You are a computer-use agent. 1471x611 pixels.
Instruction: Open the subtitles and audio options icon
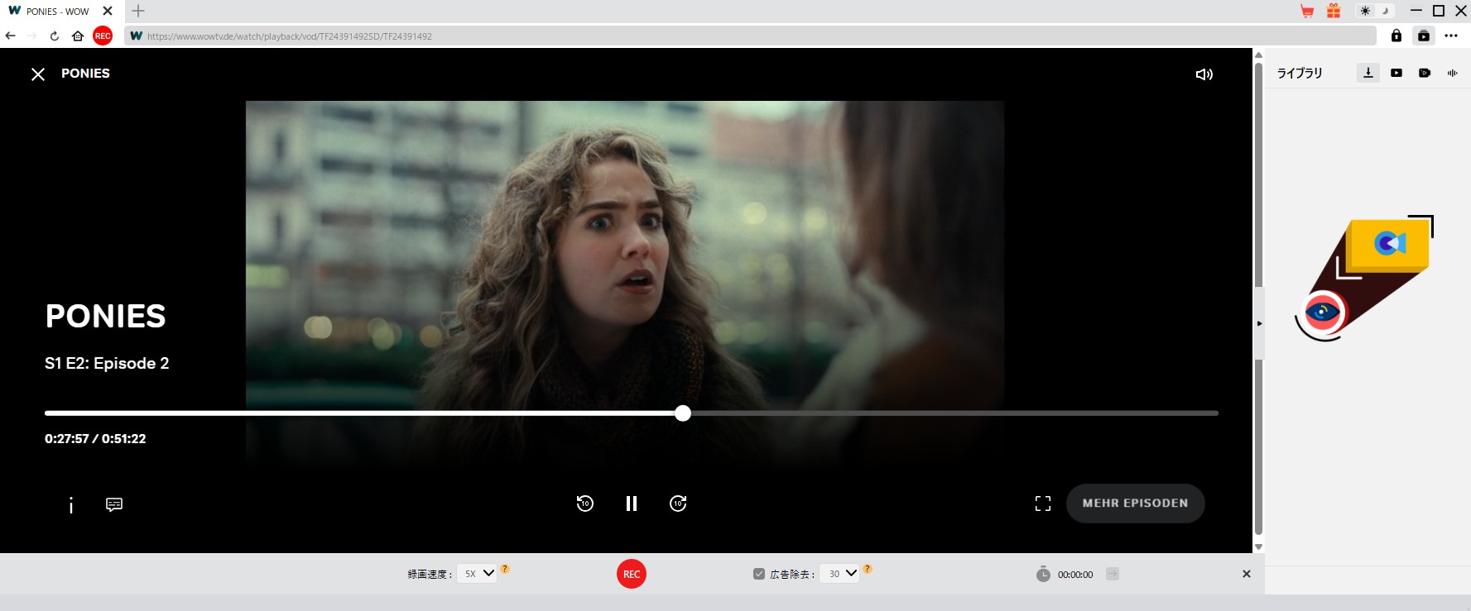(114, 504)
